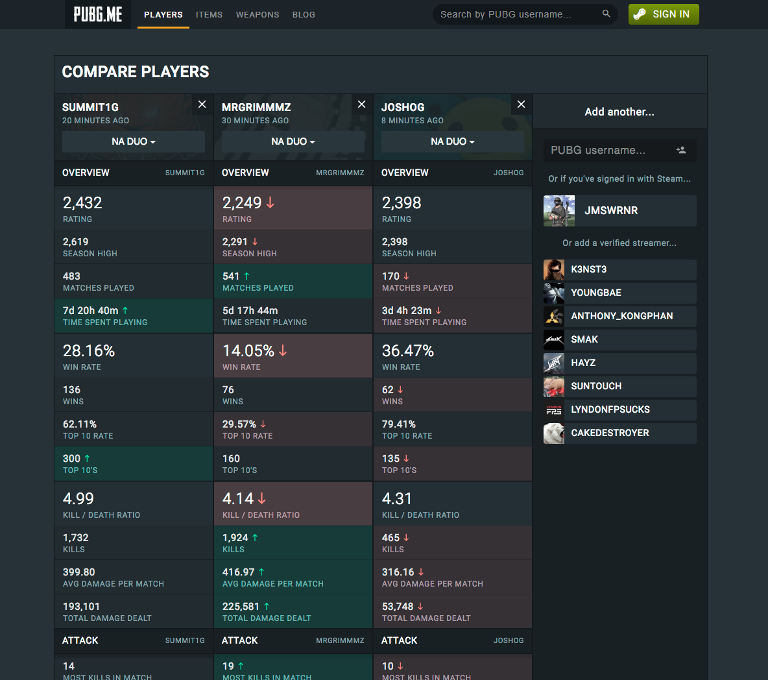Click the add-person icon in username field
768x680 pixels.
point(681,150)
